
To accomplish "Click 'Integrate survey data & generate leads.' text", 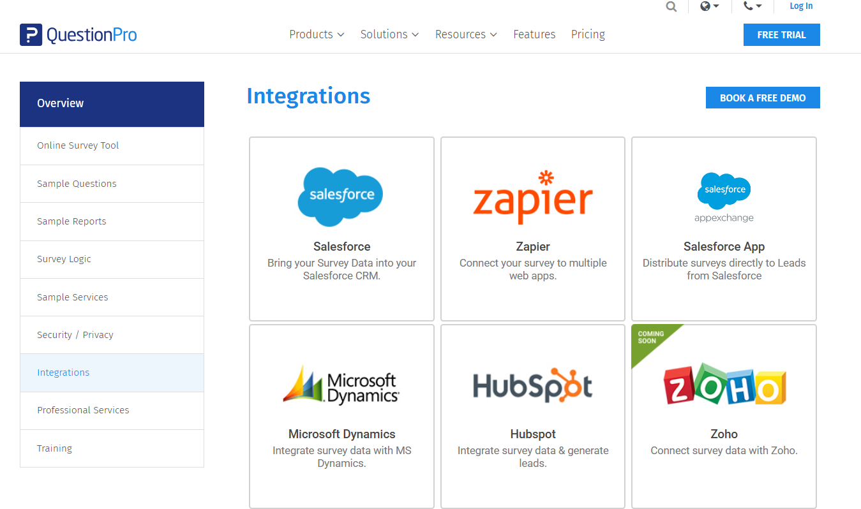I will [533, 457].
